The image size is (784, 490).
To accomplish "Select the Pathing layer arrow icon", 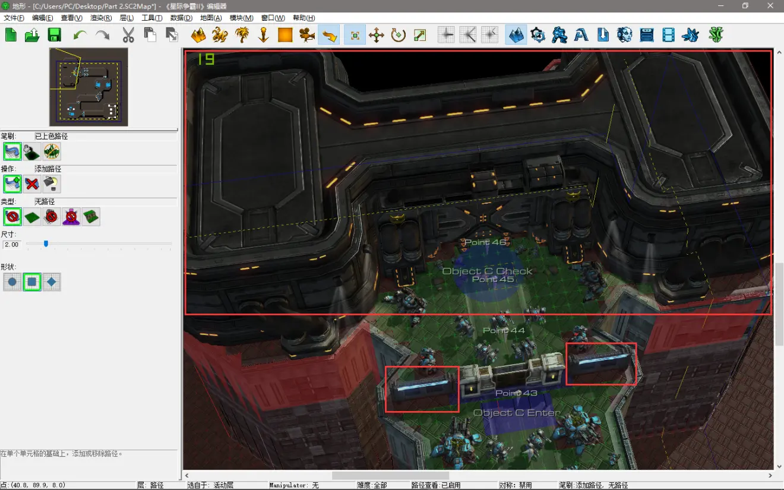I will pos(329,35).
